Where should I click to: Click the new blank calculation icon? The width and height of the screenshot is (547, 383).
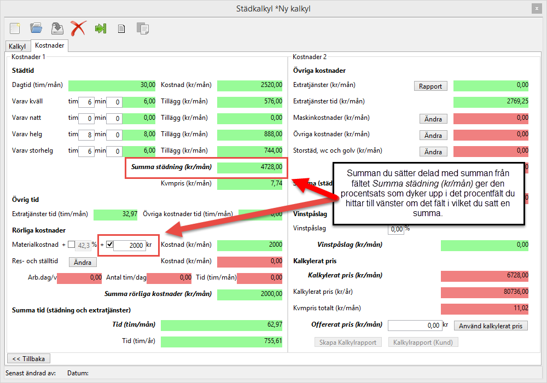(15, 28)
